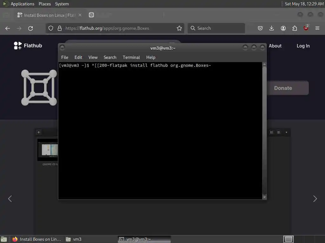Screen dimensions: 325x243
Task: Click show desktop icon in taskbar
Action: point(4,239)
